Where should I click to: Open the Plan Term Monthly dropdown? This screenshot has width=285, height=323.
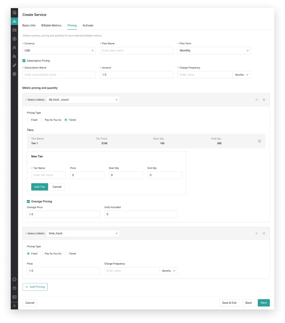214,50
